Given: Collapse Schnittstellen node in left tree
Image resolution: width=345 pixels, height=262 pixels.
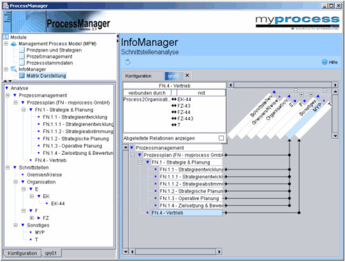Looking at the screenshot, I should pos(8,168).
